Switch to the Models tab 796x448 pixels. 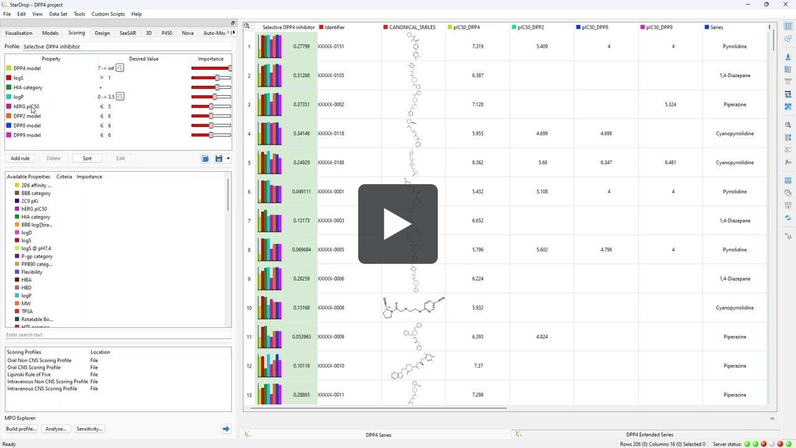pyautogui.click(x=50, y=33)
